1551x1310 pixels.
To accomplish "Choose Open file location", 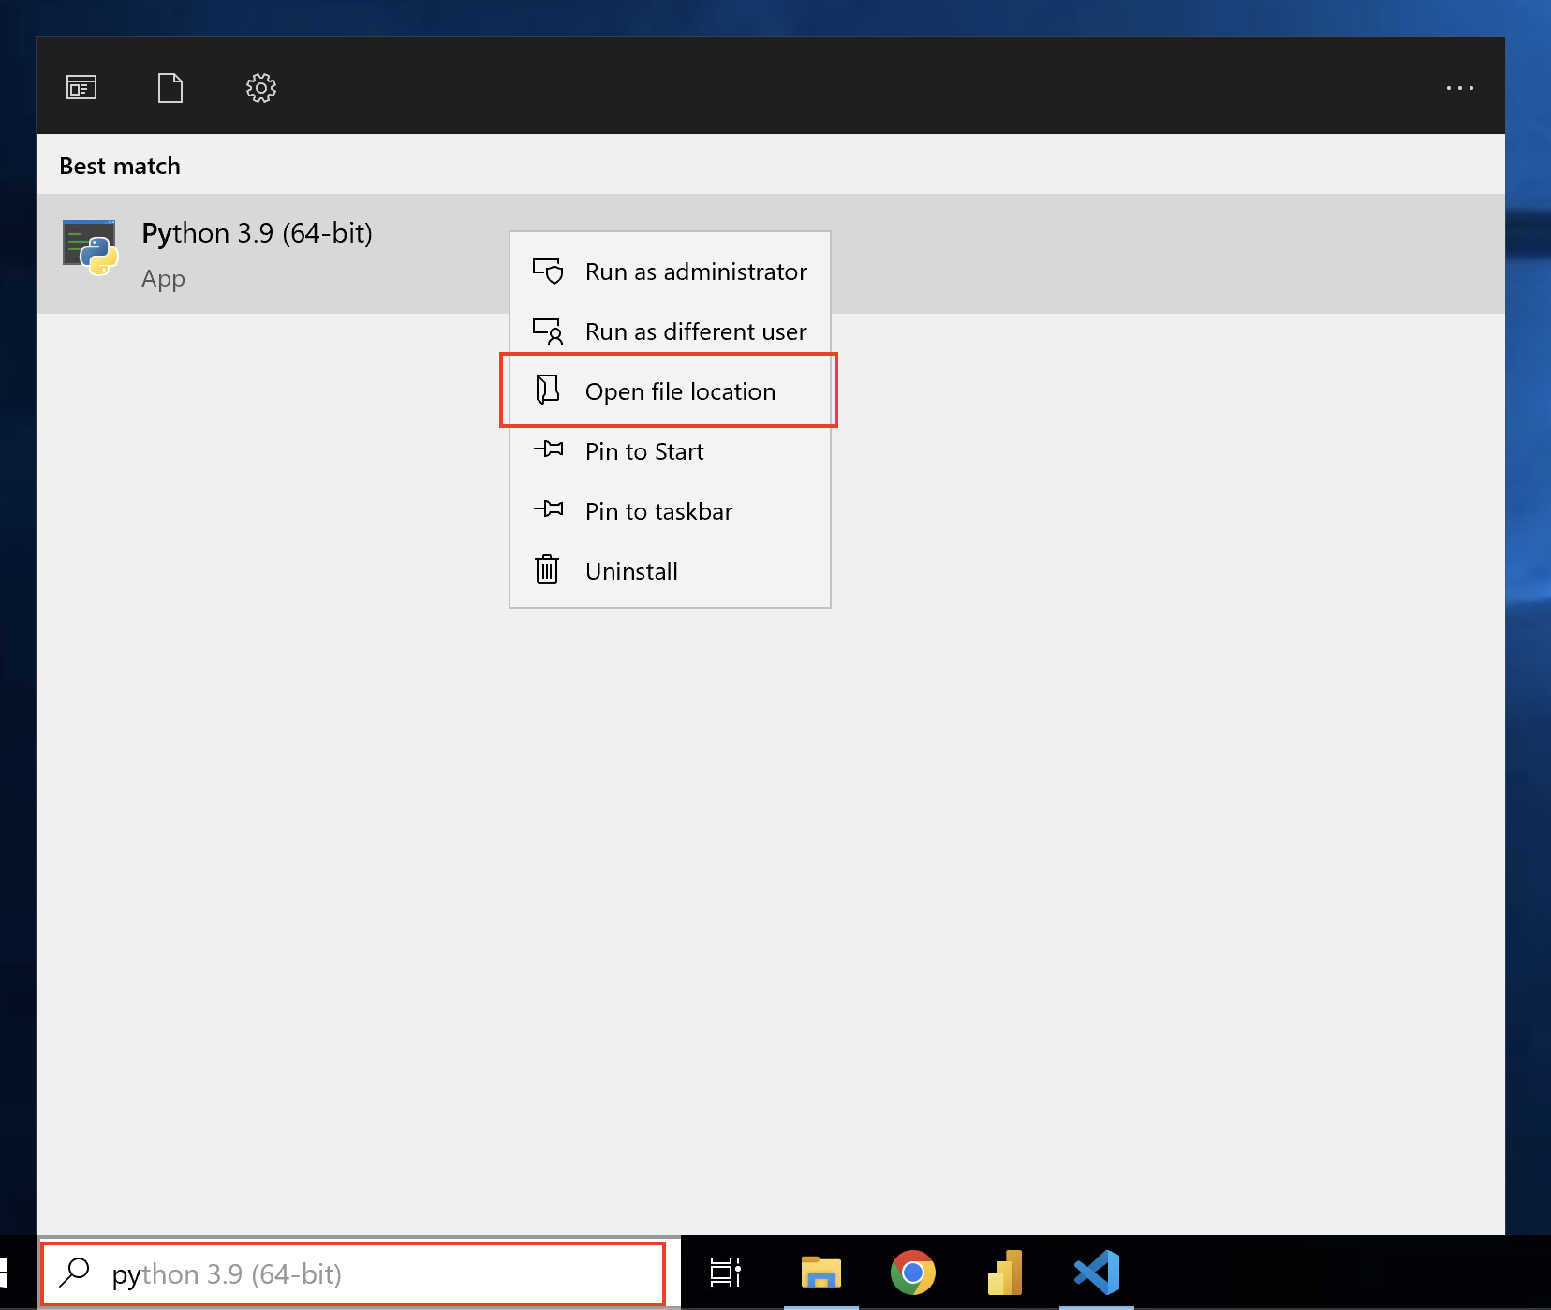I will [x=680, y=391].
